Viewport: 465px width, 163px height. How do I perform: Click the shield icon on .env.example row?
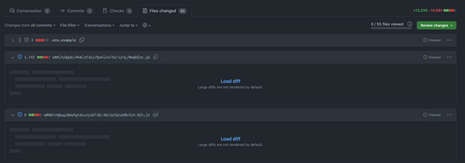point(26,40)
